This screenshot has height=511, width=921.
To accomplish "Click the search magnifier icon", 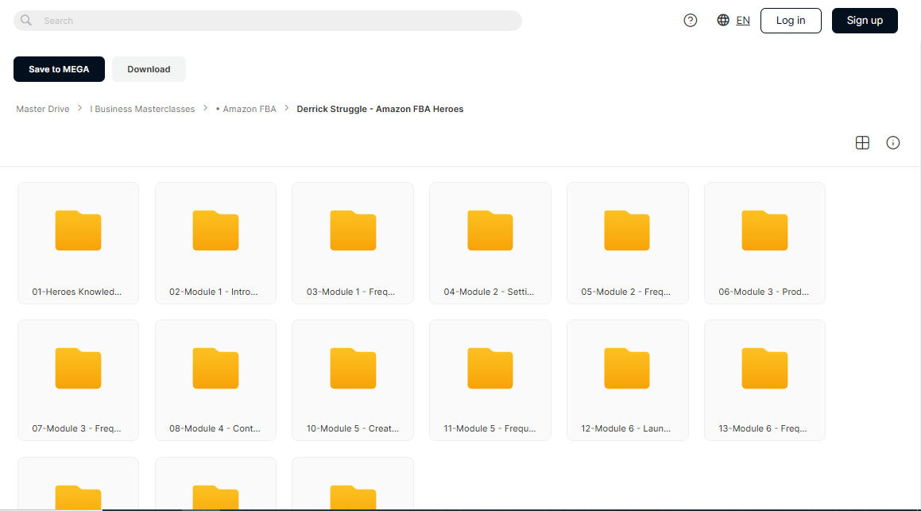I will tap(26, 21).
